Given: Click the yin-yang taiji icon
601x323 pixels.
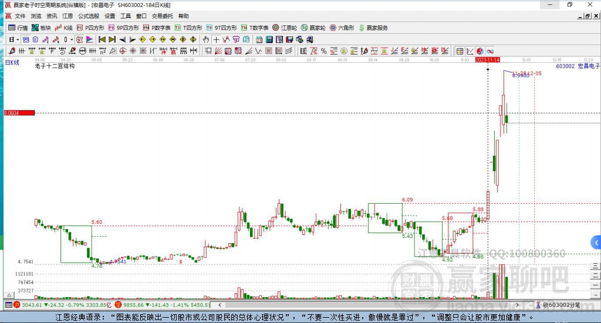Looking at the screenshot, I should [x=480, y=51].
